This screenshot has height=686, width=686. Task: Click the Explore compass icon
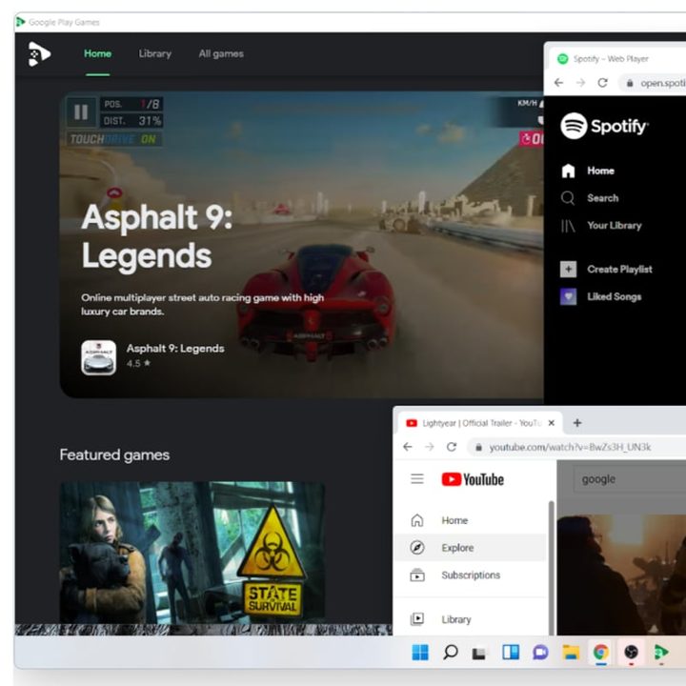pyautogui.click(x=417, y=548)
